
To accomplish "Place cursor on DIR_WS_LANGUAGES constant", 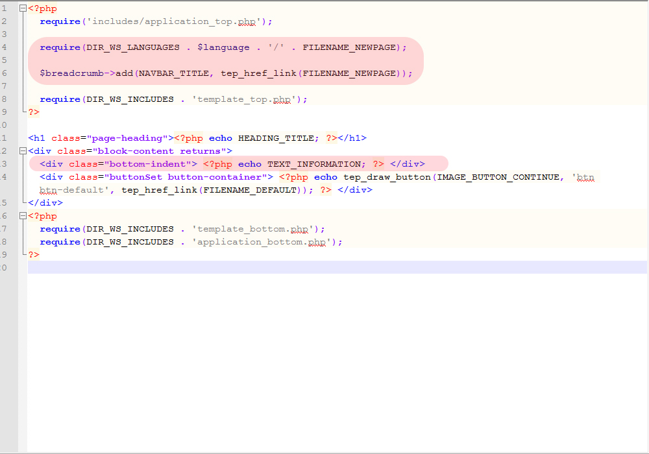I will [133, 47].
